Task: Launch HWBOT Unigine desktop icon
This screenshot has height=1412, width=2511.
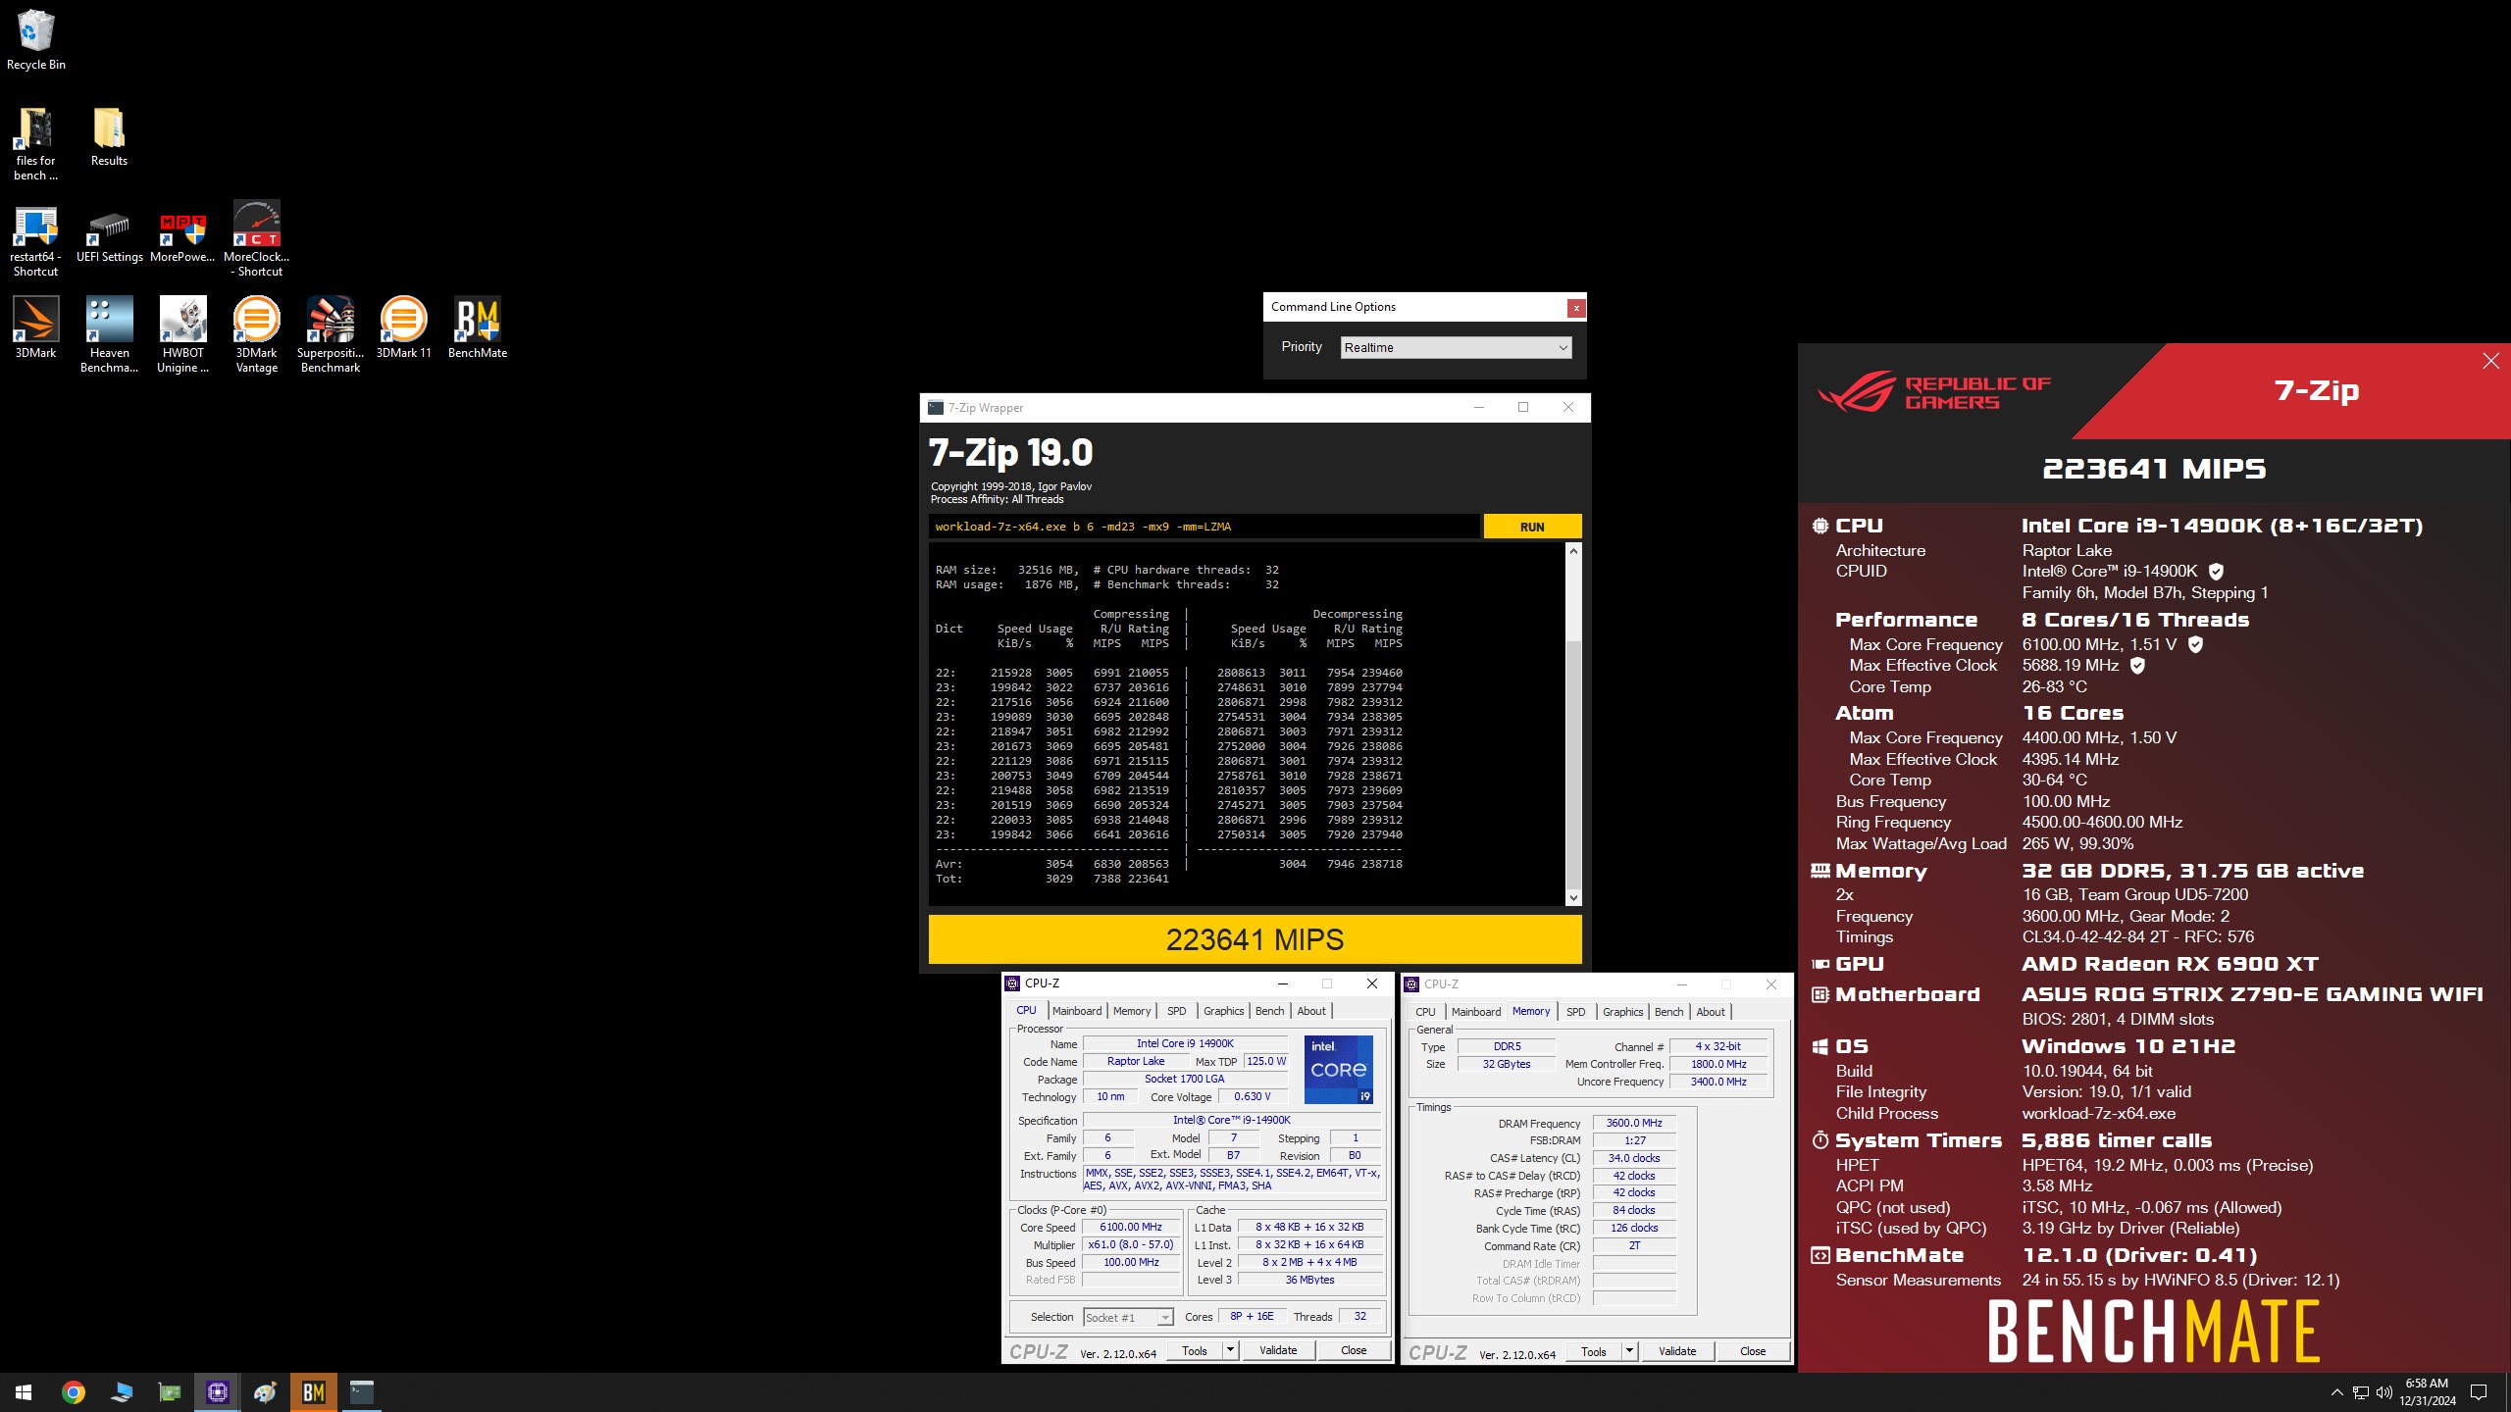Action: (x=182, y=335)
